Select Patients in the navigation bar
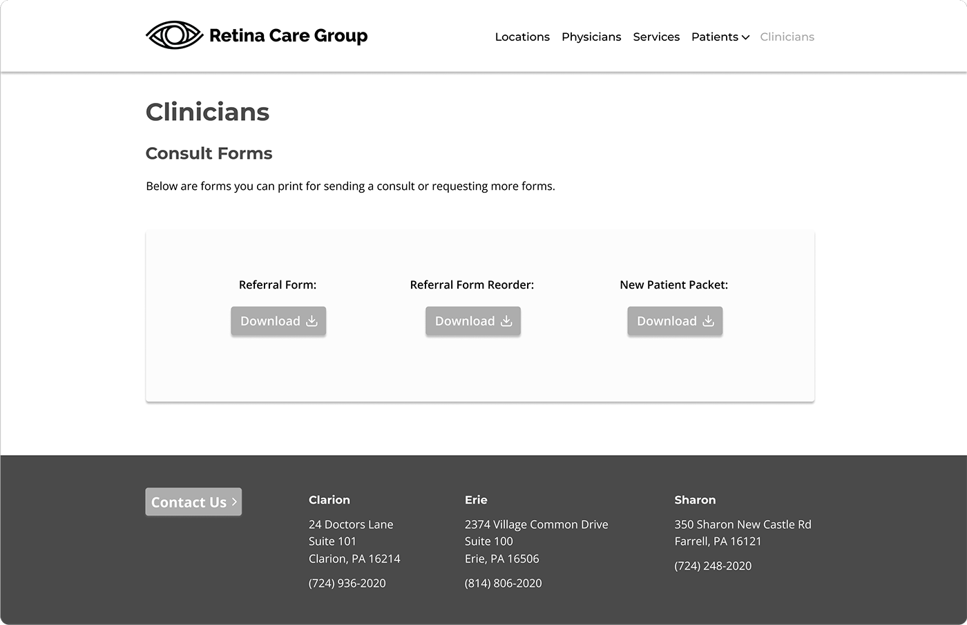This screenshot has height=625, width=967. click(714, 37)
